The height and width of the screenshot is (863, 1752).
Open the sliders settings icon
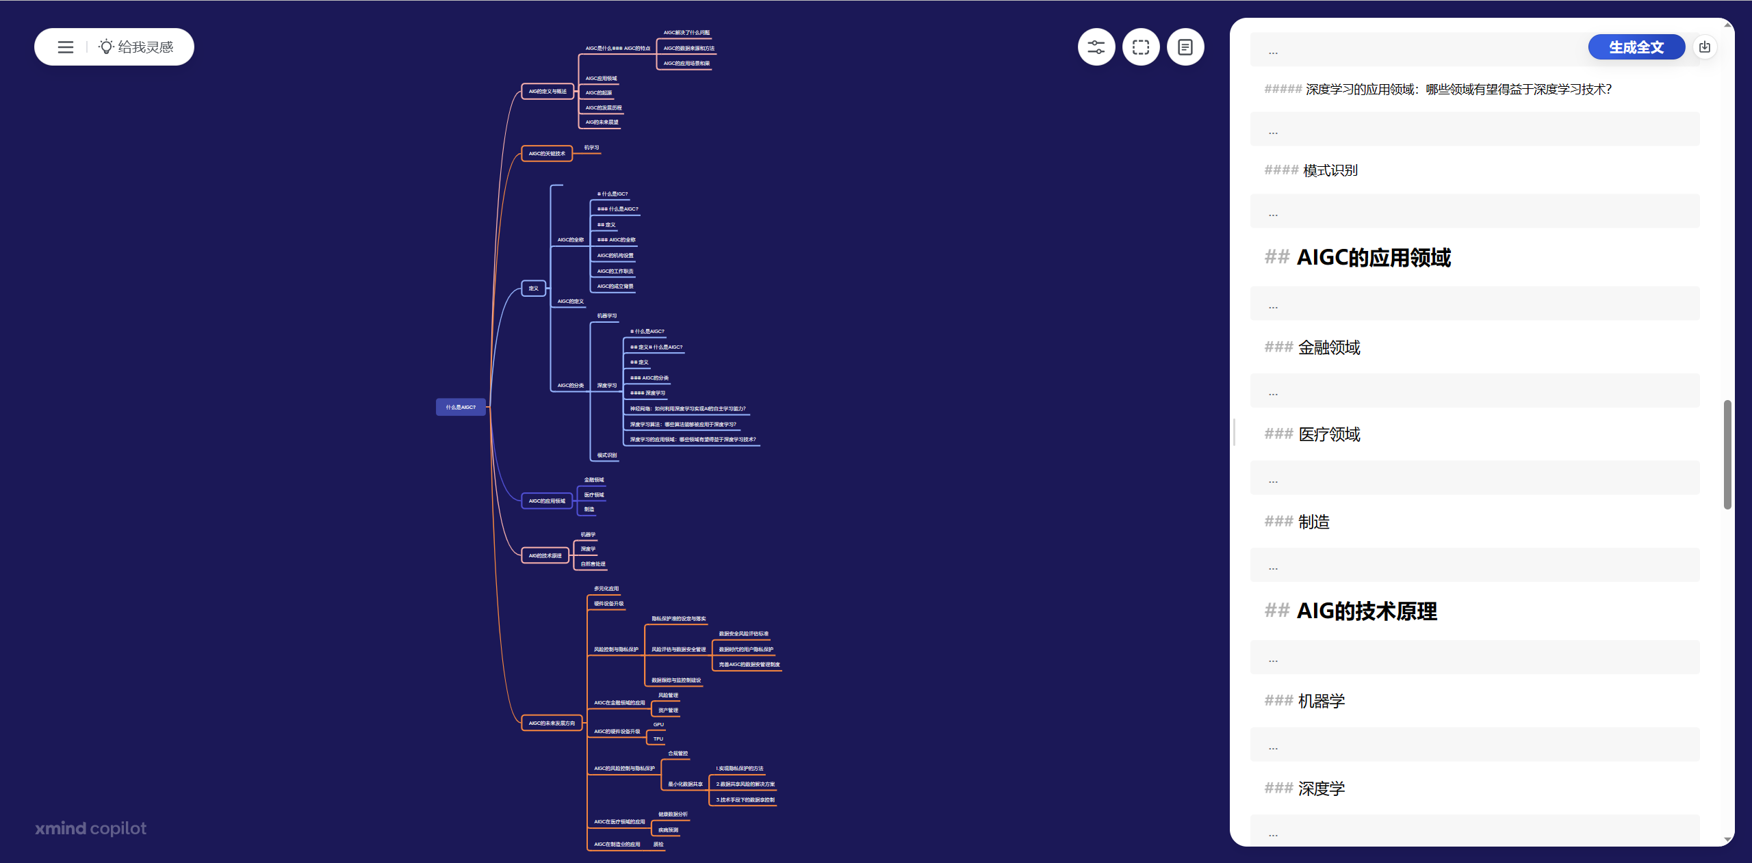click(1096, 47)
